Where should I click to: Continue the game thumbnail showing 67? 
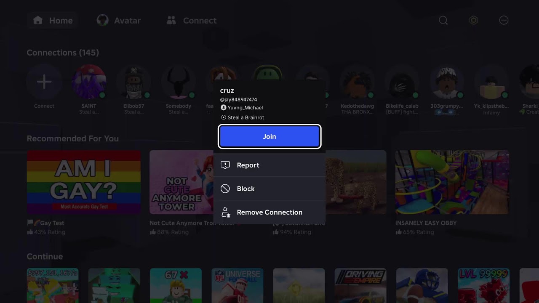(x=175, y=285)
